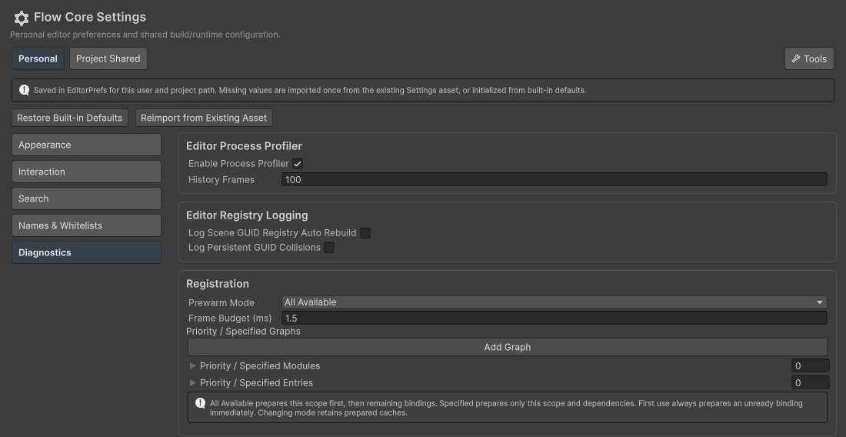Click the Add Graph button
Viewport: 846px width, 437px height.
[x=507, y=347]
